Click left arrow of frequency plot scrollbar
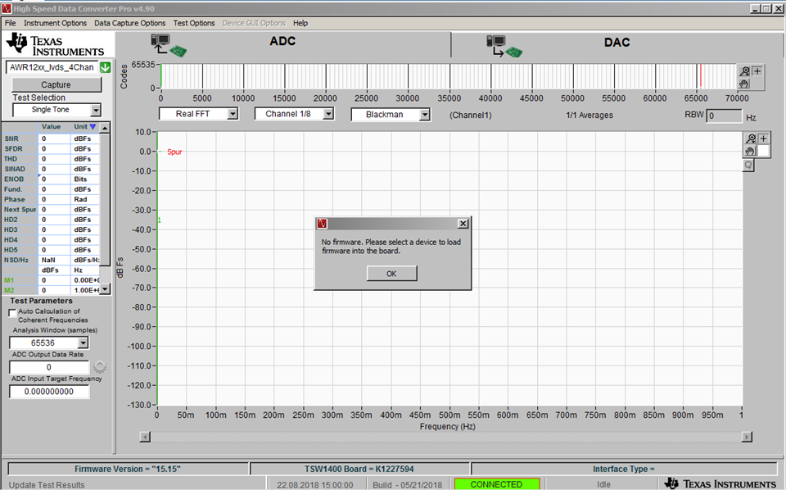The width and height of the screenshot is (786, 490). pos(145,437)
